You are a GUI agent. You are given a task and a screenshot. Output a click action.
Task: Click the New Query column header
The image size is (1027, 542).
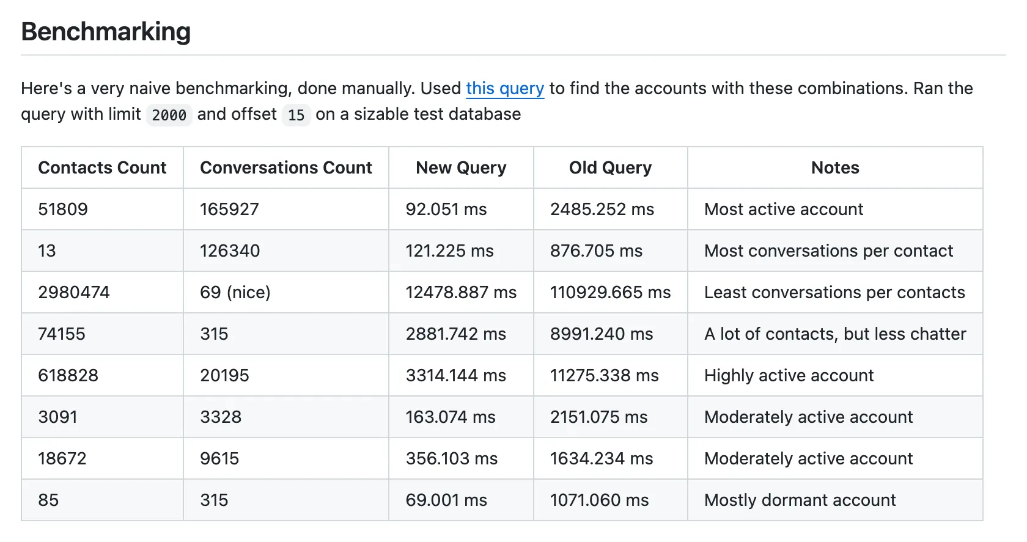click(x=461, y=167)
